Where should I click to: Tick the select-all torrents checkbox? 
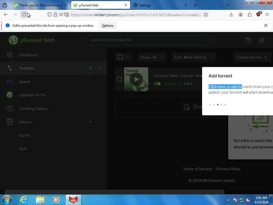(120, 57)
